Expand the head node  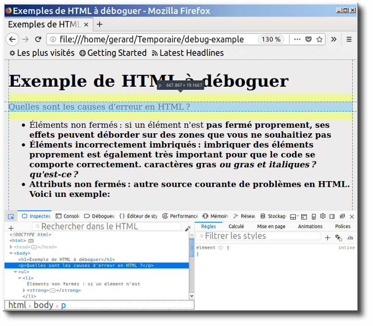coord(11,247)
